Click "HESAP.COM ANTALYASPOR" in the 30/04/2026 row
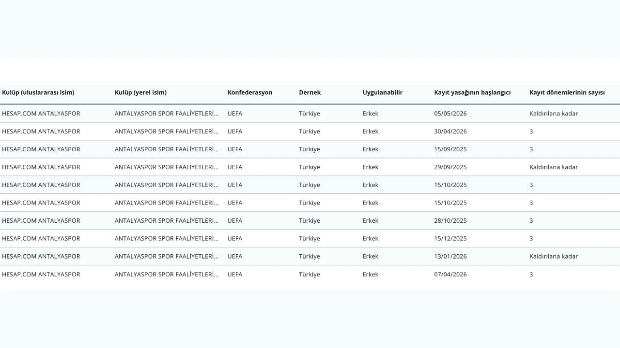620x348 pixels. point(41,131)
